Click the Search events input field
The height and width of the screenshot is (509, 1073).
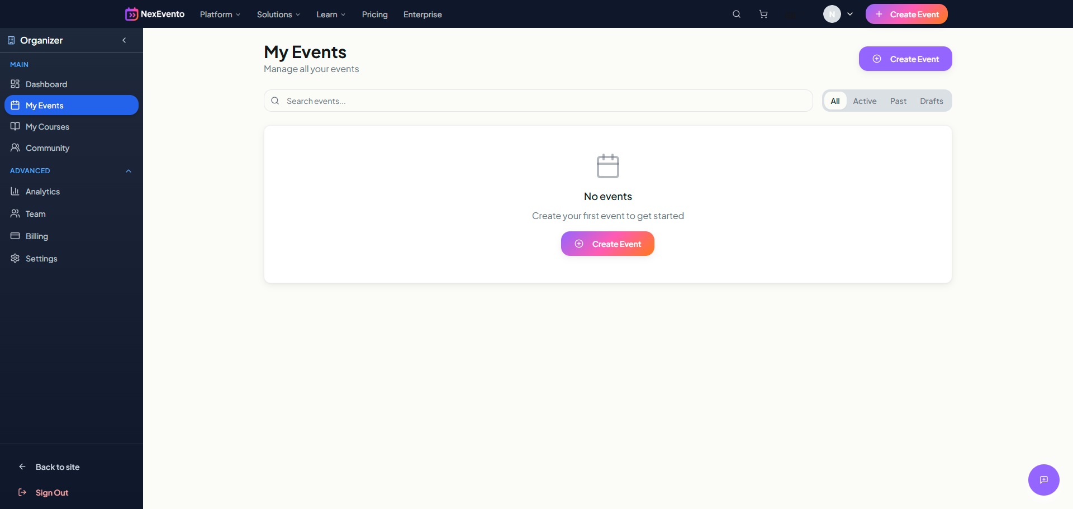coord(538,101)
